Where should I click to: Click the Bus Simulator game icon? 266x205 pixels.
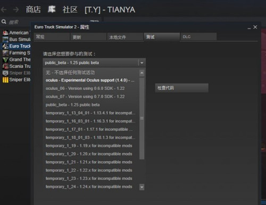(x=5, y=39)
